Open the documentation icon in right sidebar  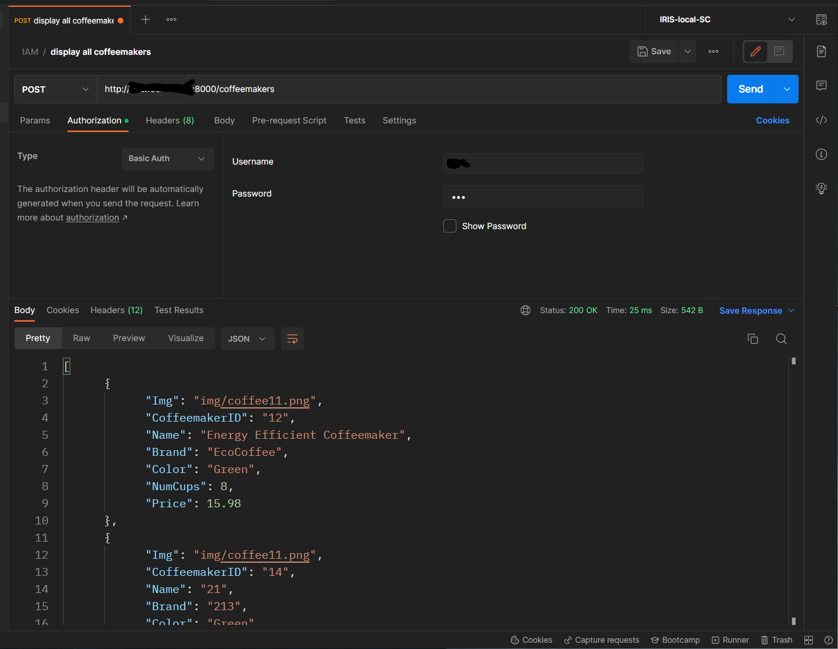coord(821,51)
